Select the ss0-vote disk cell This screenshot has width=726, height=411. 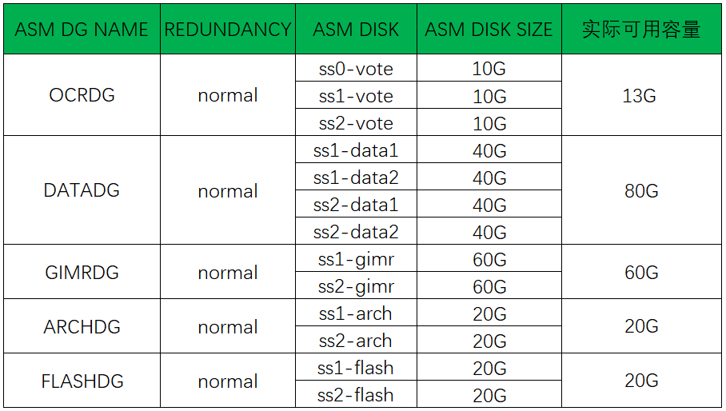[356, 69]
